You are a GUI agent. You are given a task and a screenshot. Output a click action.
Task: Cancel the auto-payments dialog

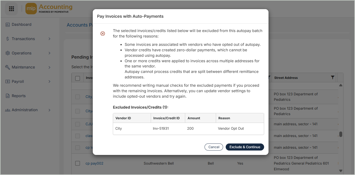click(214, 147)
